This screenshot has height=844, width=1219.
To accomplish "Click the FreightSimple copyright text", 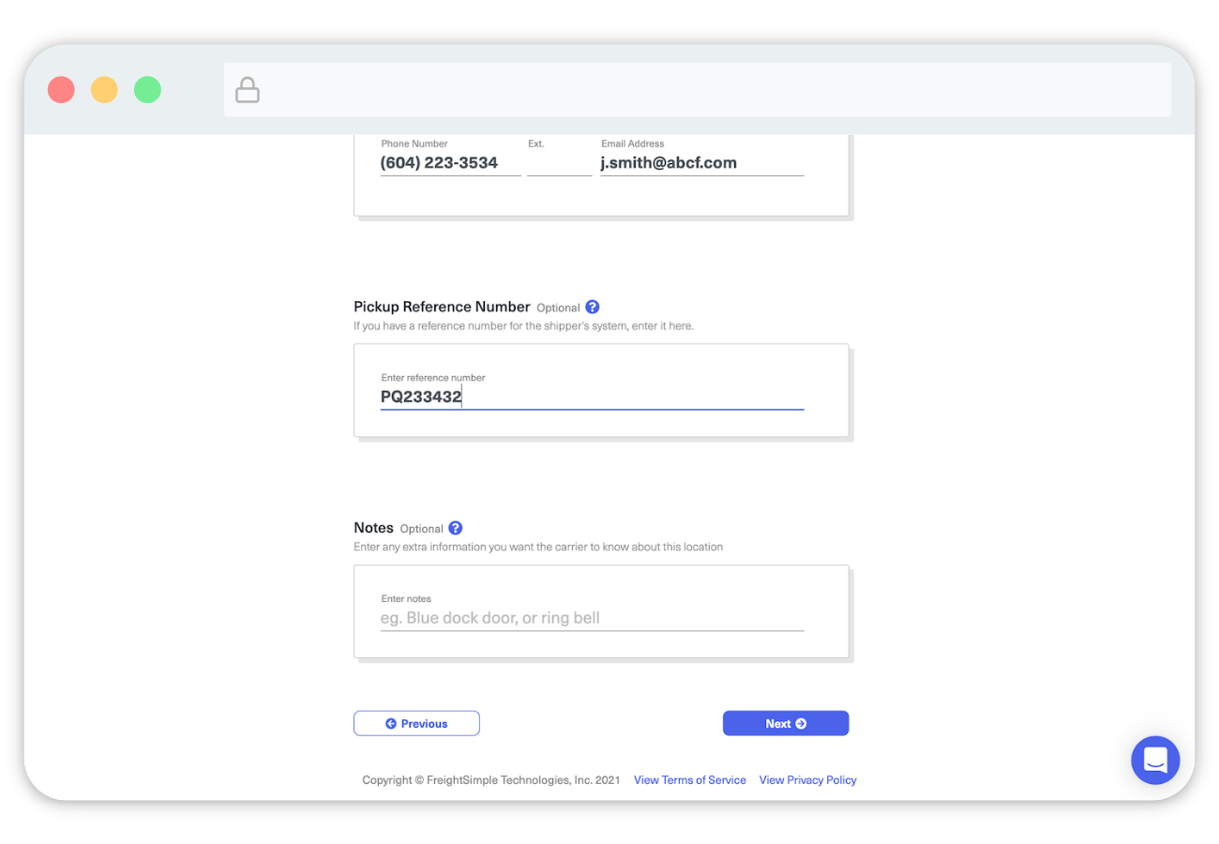I will tap(490, 780).
